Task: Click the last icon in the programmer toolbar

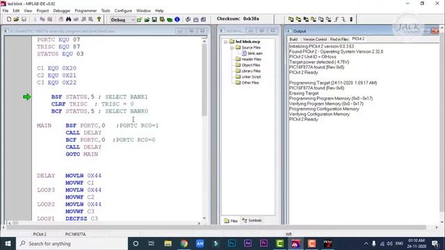Action: [x=351, y=19]
